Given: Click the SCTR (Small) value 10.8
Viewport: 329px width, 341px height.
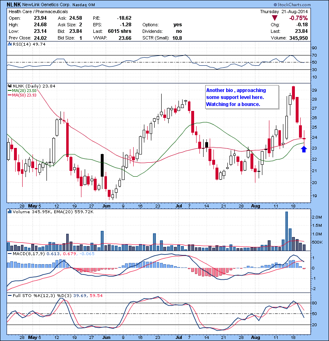Looking at the screenshot, I should [x=177, y=38].
